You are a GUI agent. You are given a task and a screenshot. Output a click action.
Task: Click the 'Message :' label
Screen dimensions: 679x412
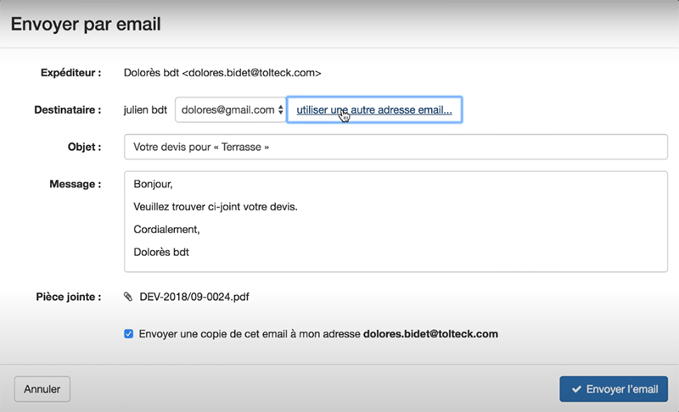tap(76, 184)
